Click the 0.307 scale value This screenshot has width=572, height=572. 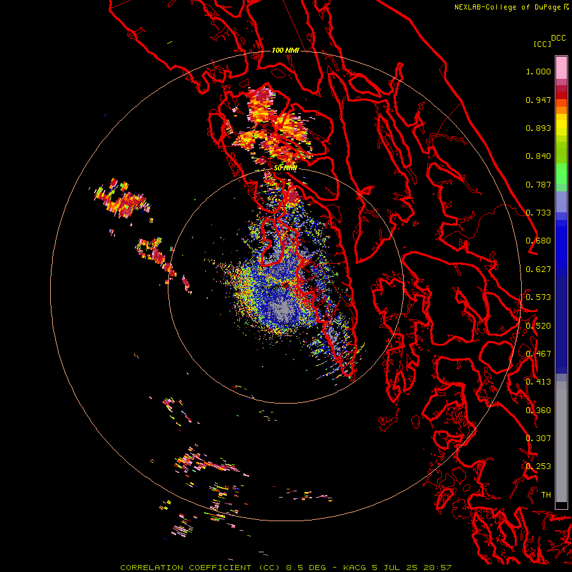pos(538,439)
